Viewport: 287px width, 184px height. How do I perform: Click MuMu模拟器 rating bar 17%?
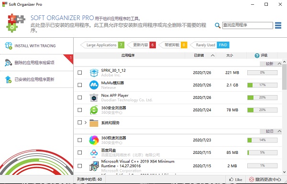[x=262, y=85]
